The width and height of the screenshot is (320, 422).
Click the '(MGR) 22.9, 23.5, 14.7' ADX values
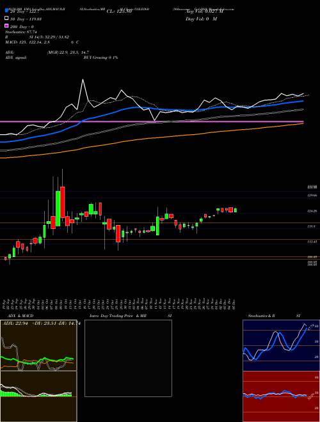(68, 52)
